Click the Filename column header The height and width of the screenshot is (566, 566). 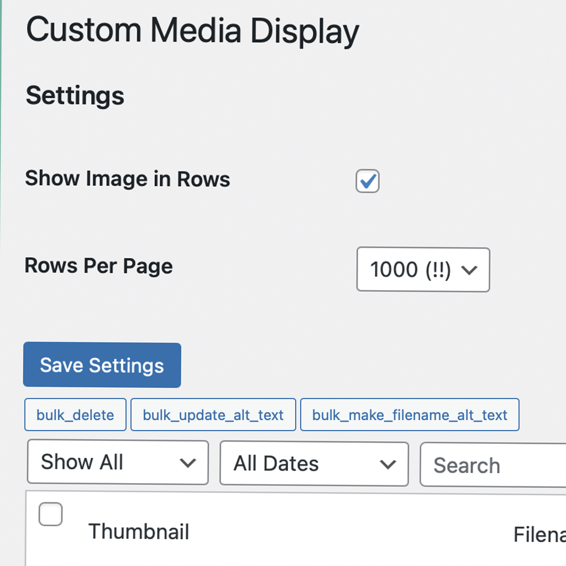tap(539, 534)
